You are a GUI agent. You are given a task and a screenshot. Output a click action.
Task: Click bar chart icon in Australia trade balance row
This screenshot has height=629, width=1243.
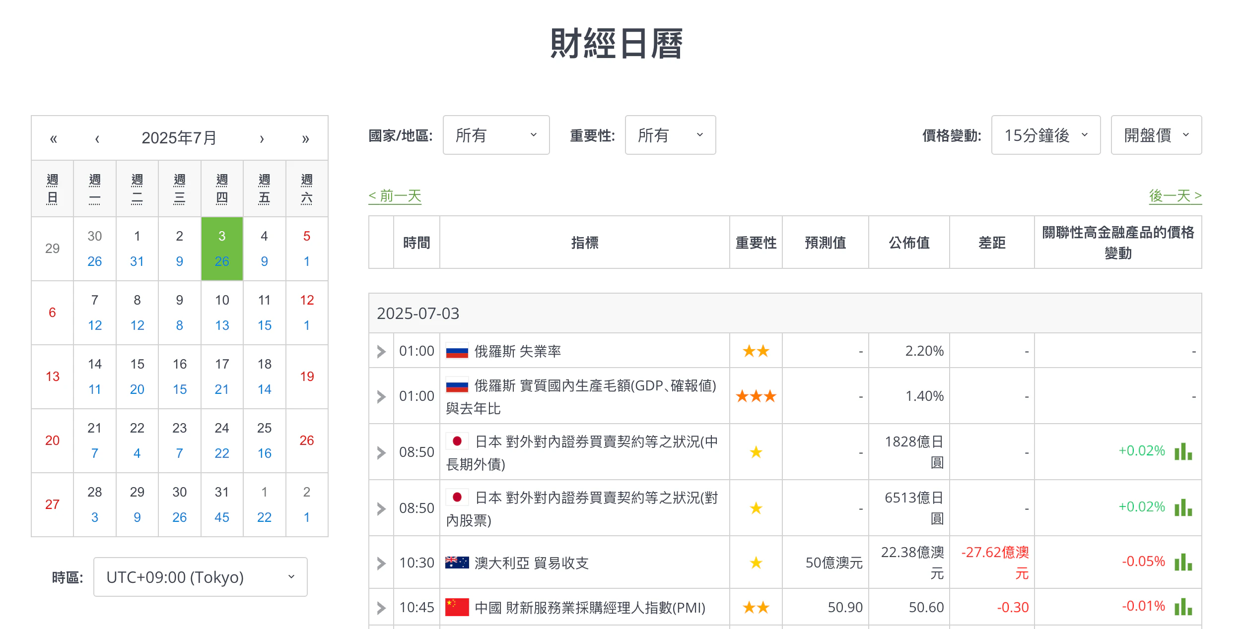(1183, 562)
